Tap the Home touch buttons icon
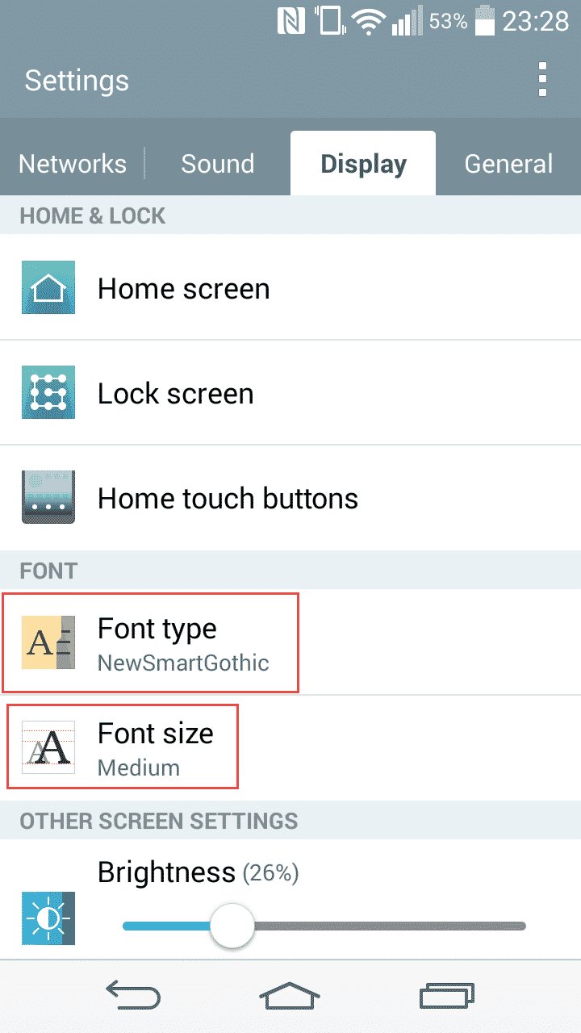The height and width of the screenshot is (1033, 581). coord(48,498)
